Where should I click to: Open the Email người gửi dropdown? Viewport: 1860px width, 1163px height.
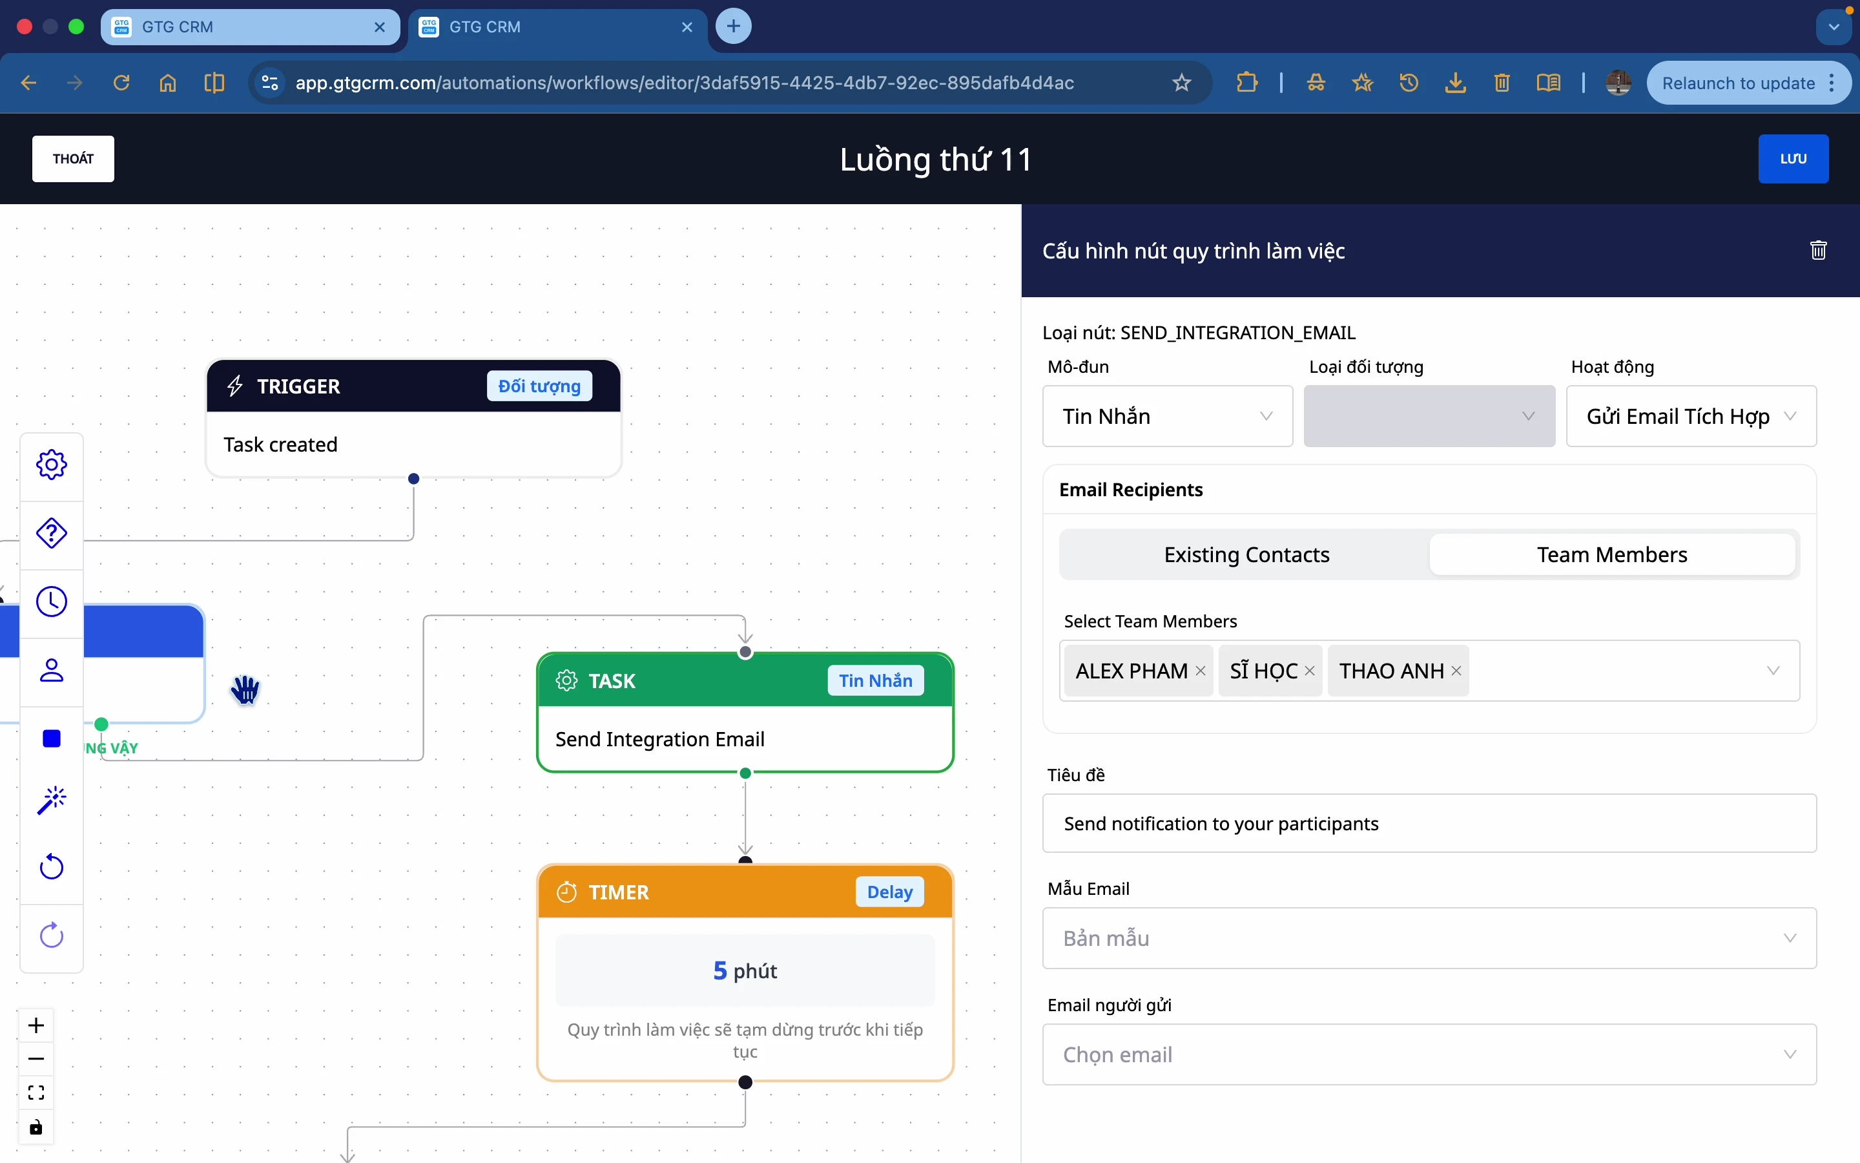(x=1429, y=1054)
